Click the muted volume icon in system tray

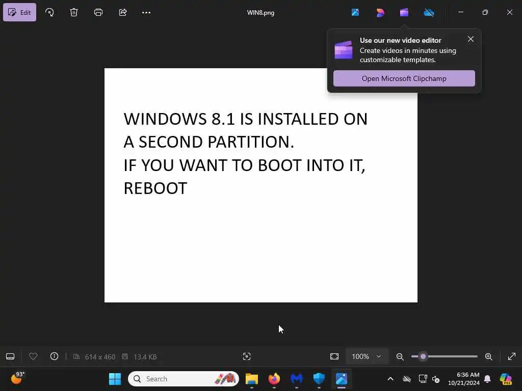(436, 379)
